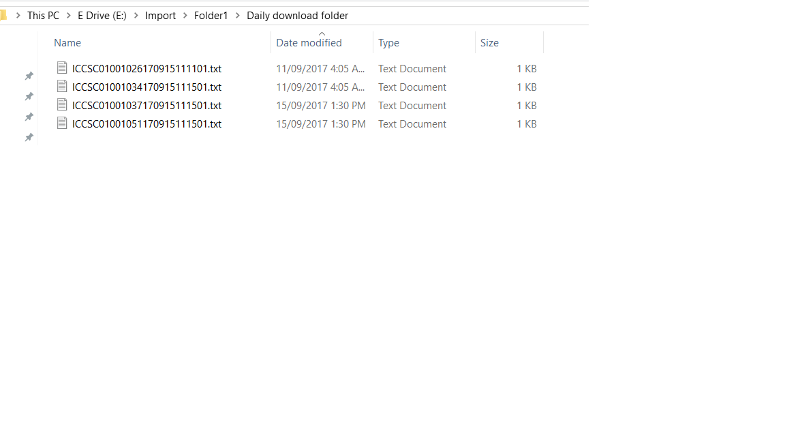
Task: Open Folder1 in the breadcrumb path
Action: (x=211, y=16)
